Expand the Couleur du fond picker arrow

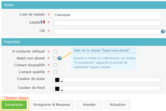[62, 90]
